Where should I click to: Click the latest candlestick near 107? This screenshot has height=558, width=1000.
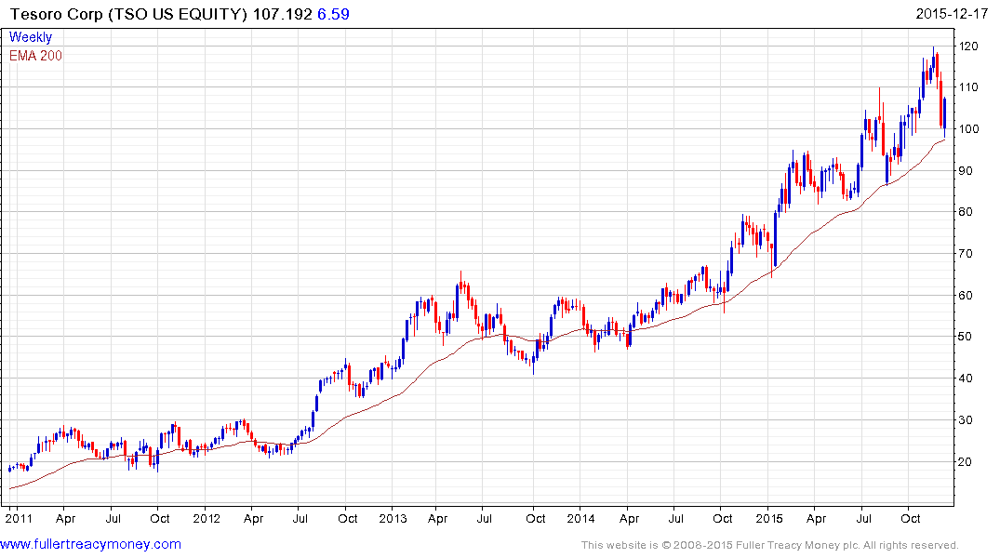pos(944,113)
